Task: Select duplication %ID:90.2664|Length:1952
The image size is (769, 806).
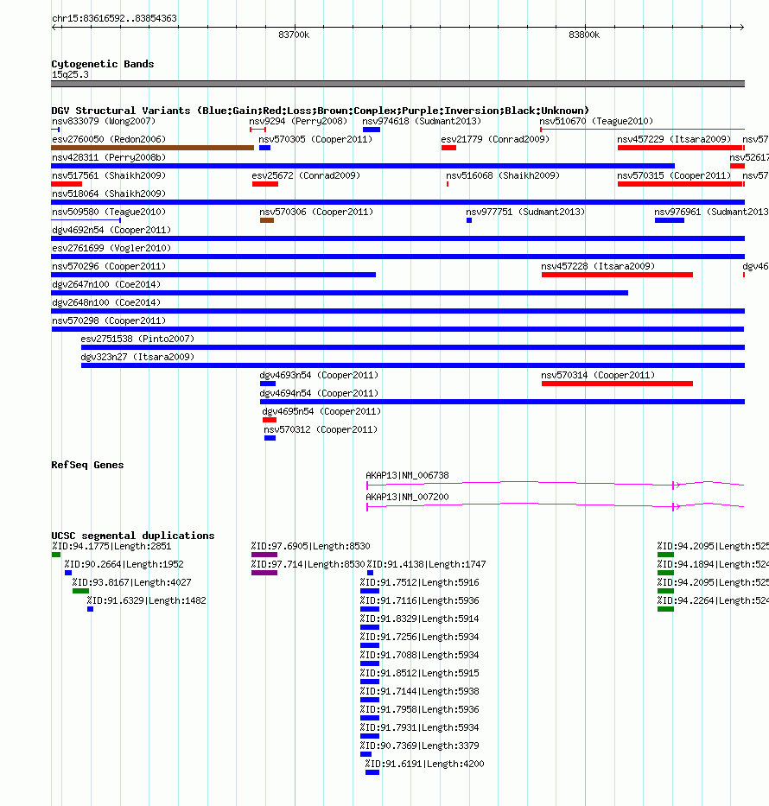Action: (124, 564)
